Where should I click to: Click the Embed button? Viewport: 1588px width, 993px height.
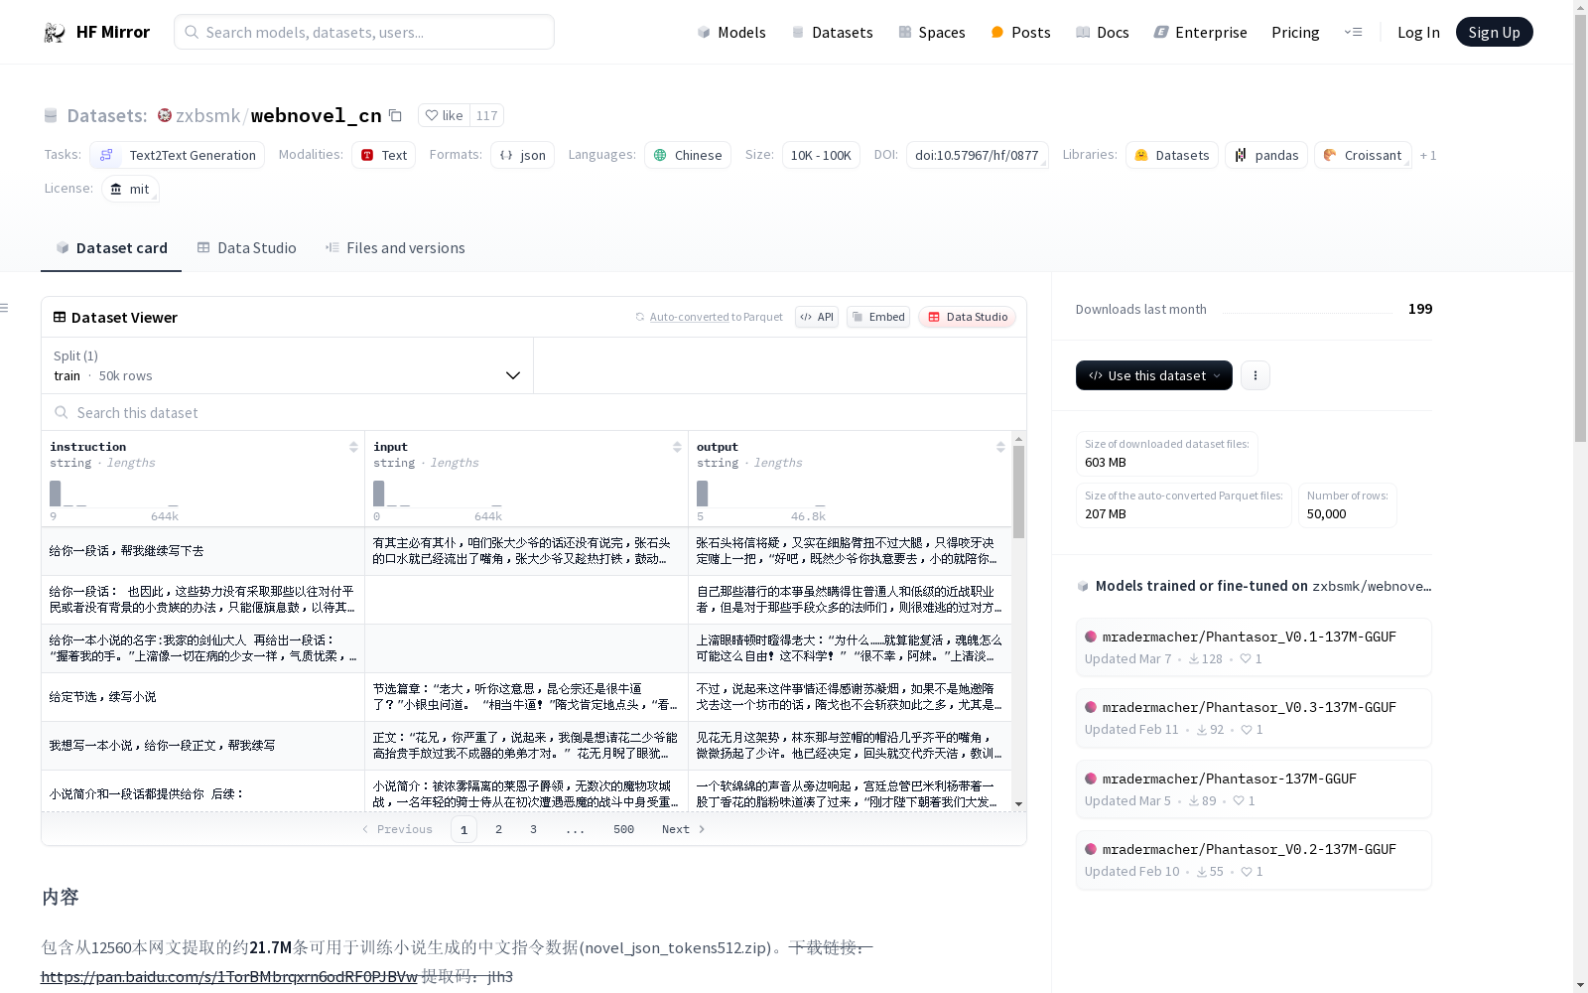[878, 317]
